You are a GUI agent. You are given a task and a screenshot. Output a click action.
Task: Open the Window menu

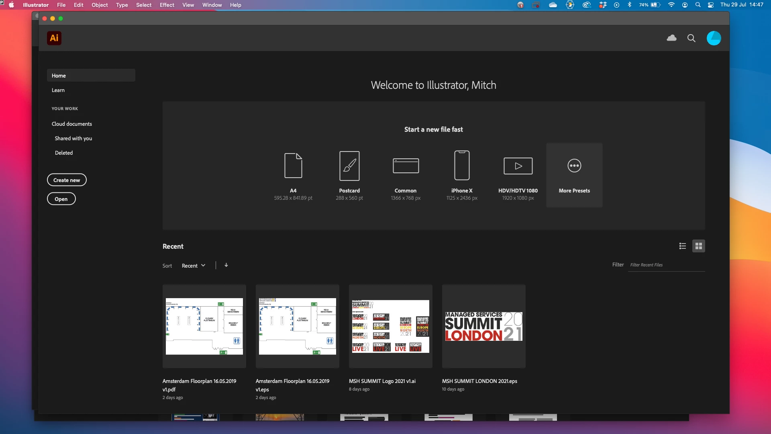[212, 5]
